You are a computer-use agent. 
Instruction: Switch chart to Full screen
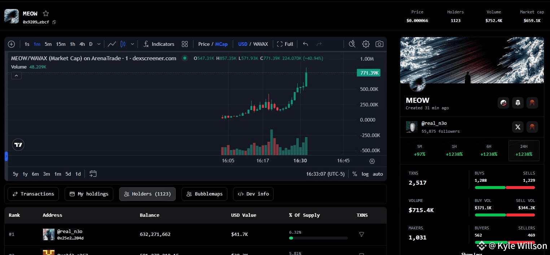click(x=285, y=44)
